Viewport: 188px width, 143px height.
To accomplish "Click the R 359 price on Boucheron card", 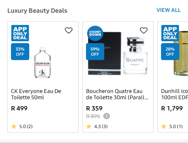I will pos(94,108).
